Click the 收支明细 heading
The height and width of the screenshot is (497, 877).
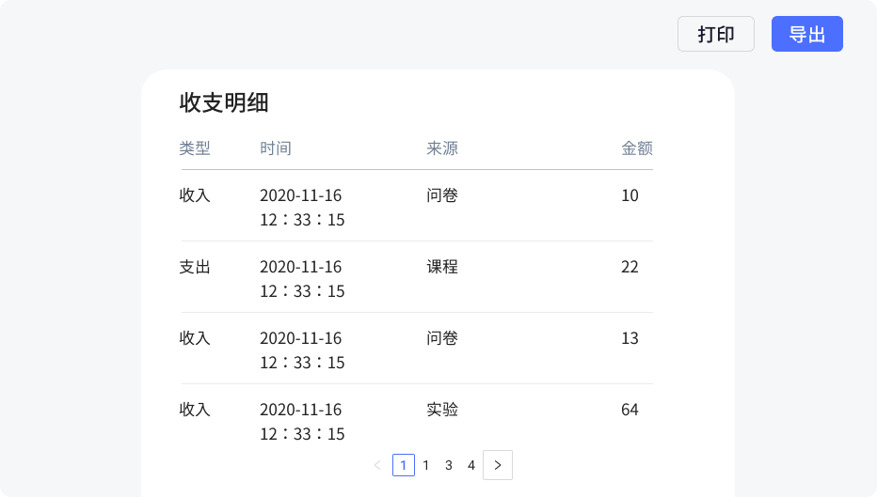tap(224, 102)
